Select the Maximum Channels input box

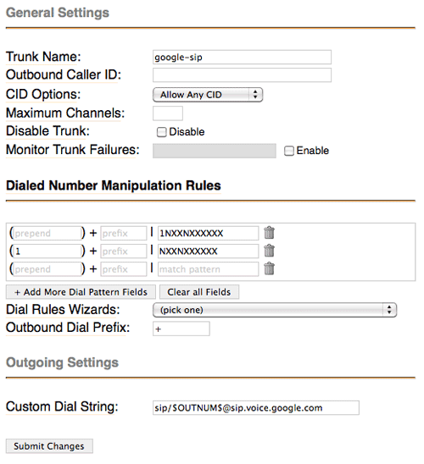click(168, 113)
